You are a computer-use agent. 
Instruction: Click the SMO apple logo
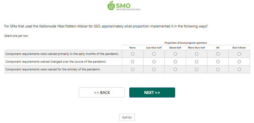(124, 6)
